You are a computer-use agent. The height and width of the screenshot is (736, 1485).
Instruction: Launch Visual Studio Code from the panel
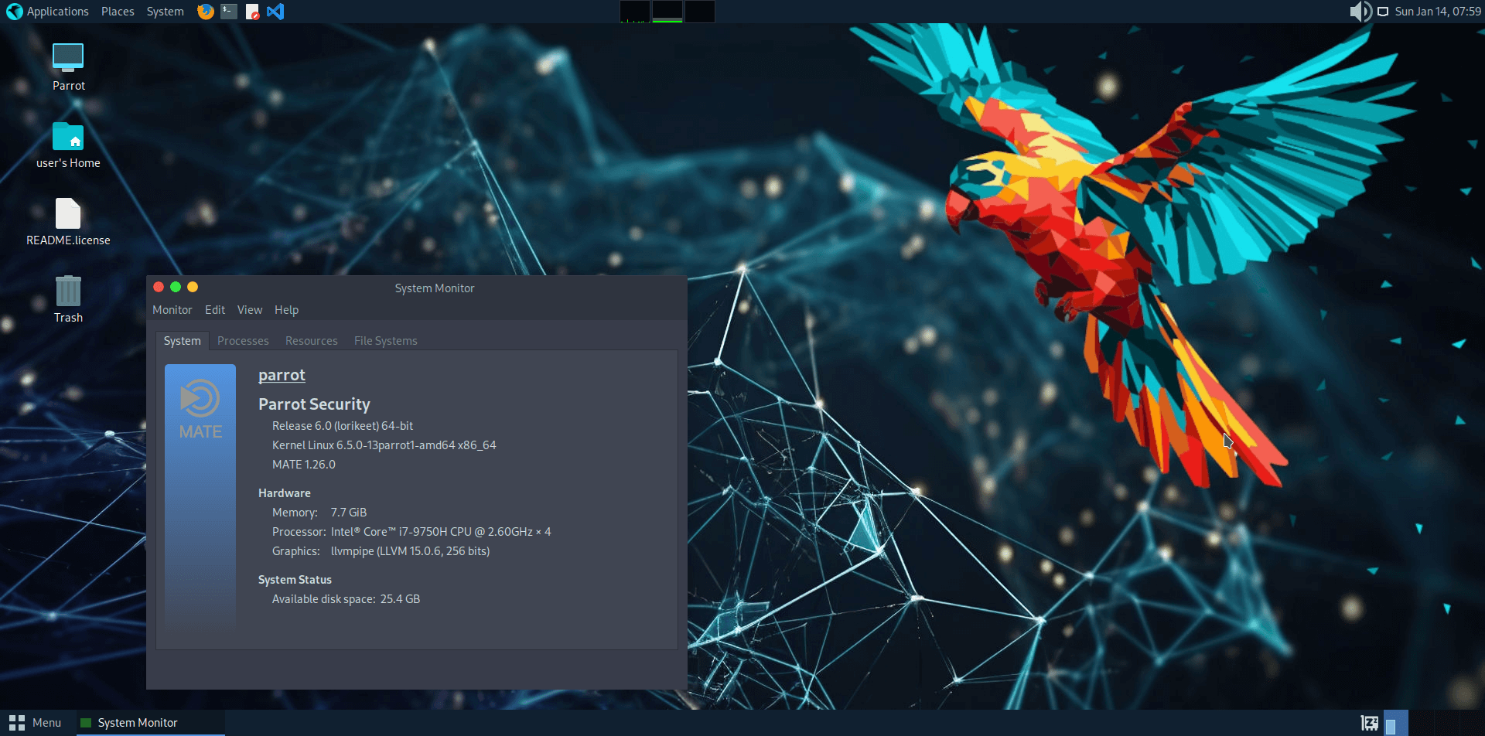[275, 12]
